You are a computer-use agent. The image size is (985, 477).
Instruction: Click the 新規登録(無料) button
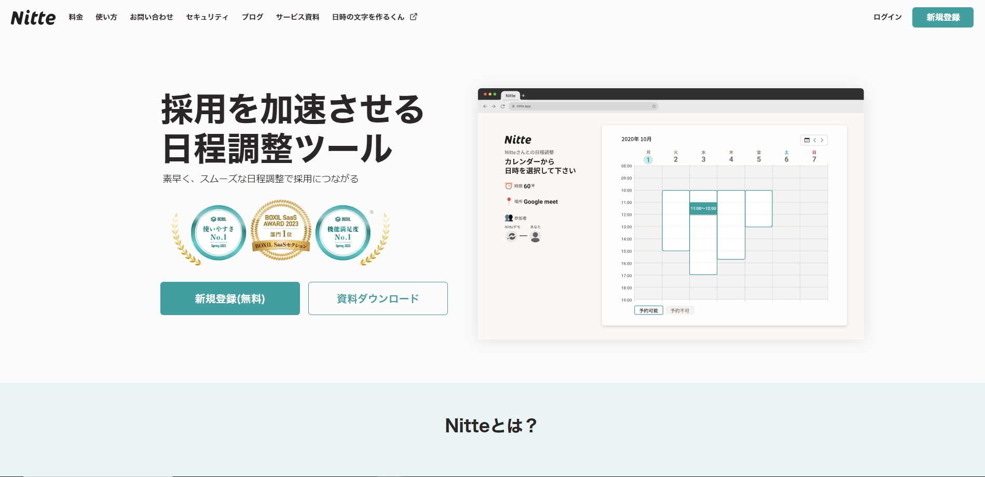tap(230, 298)
